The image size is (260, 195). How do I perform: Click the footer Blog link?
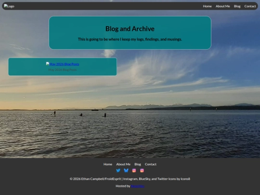(138, 164)
